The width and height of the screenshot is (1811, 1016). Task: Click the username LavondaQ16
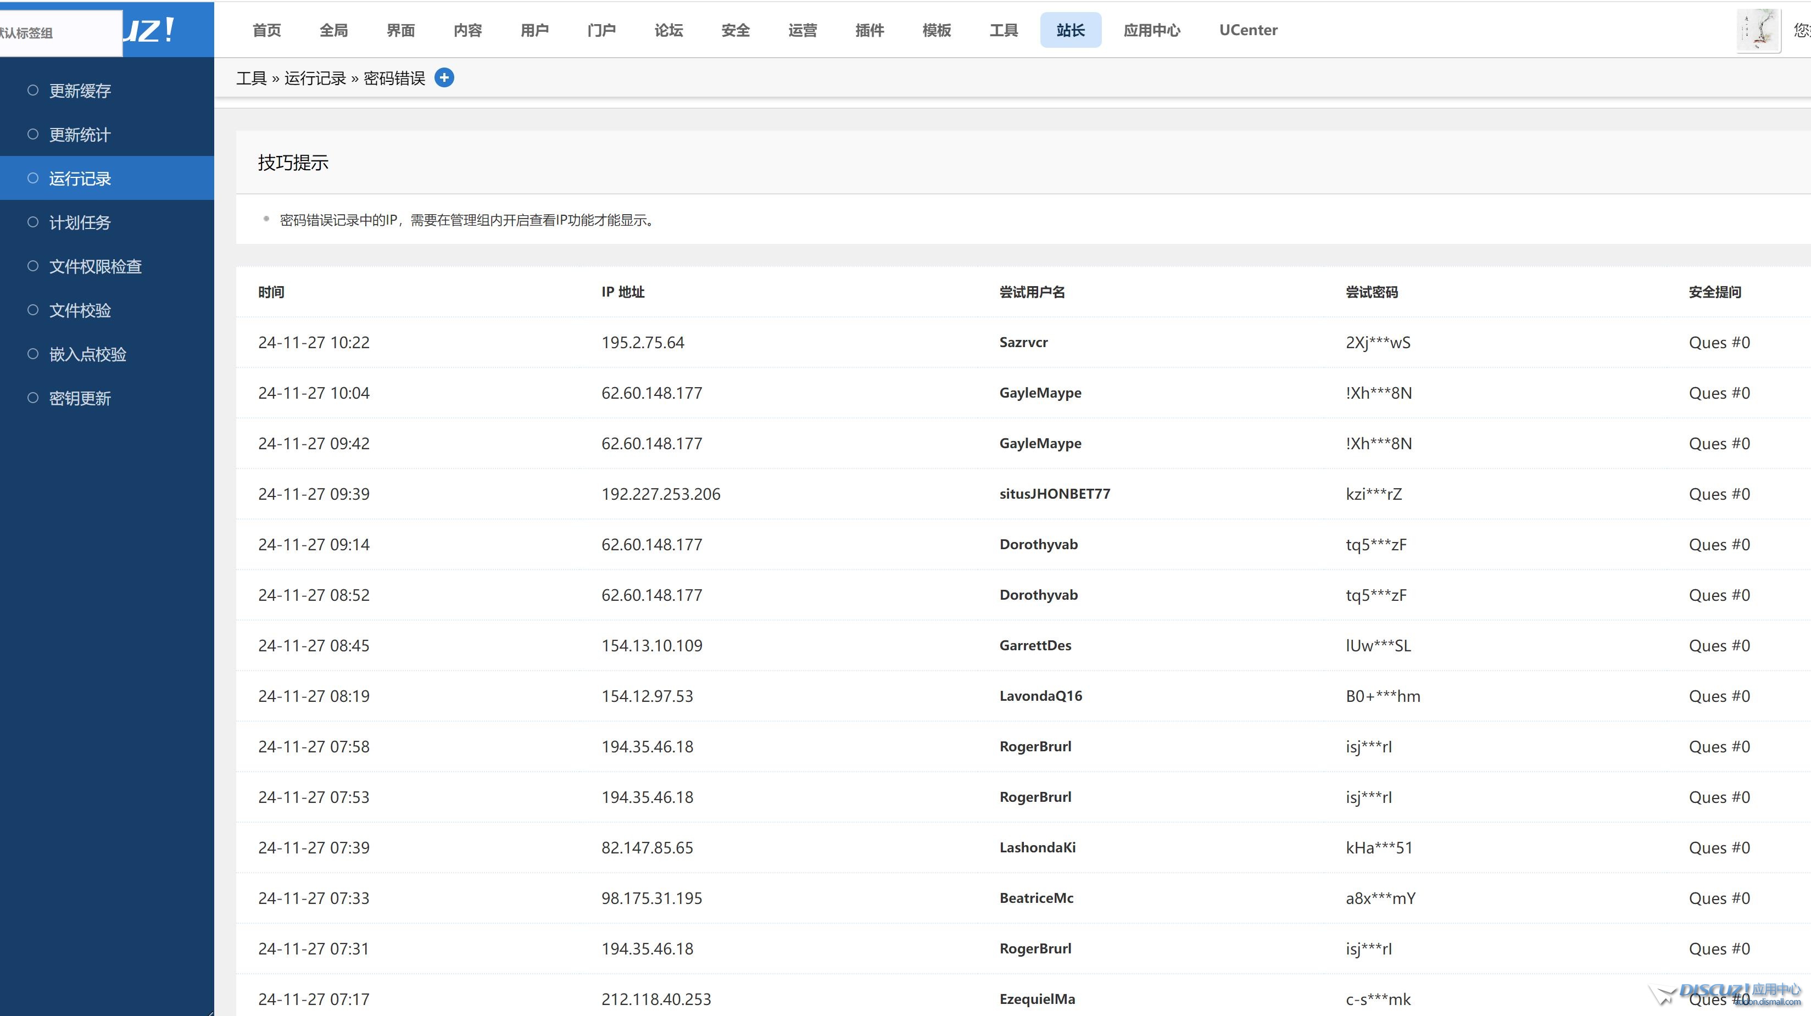pyautogui.click(x=1040, y=696)
